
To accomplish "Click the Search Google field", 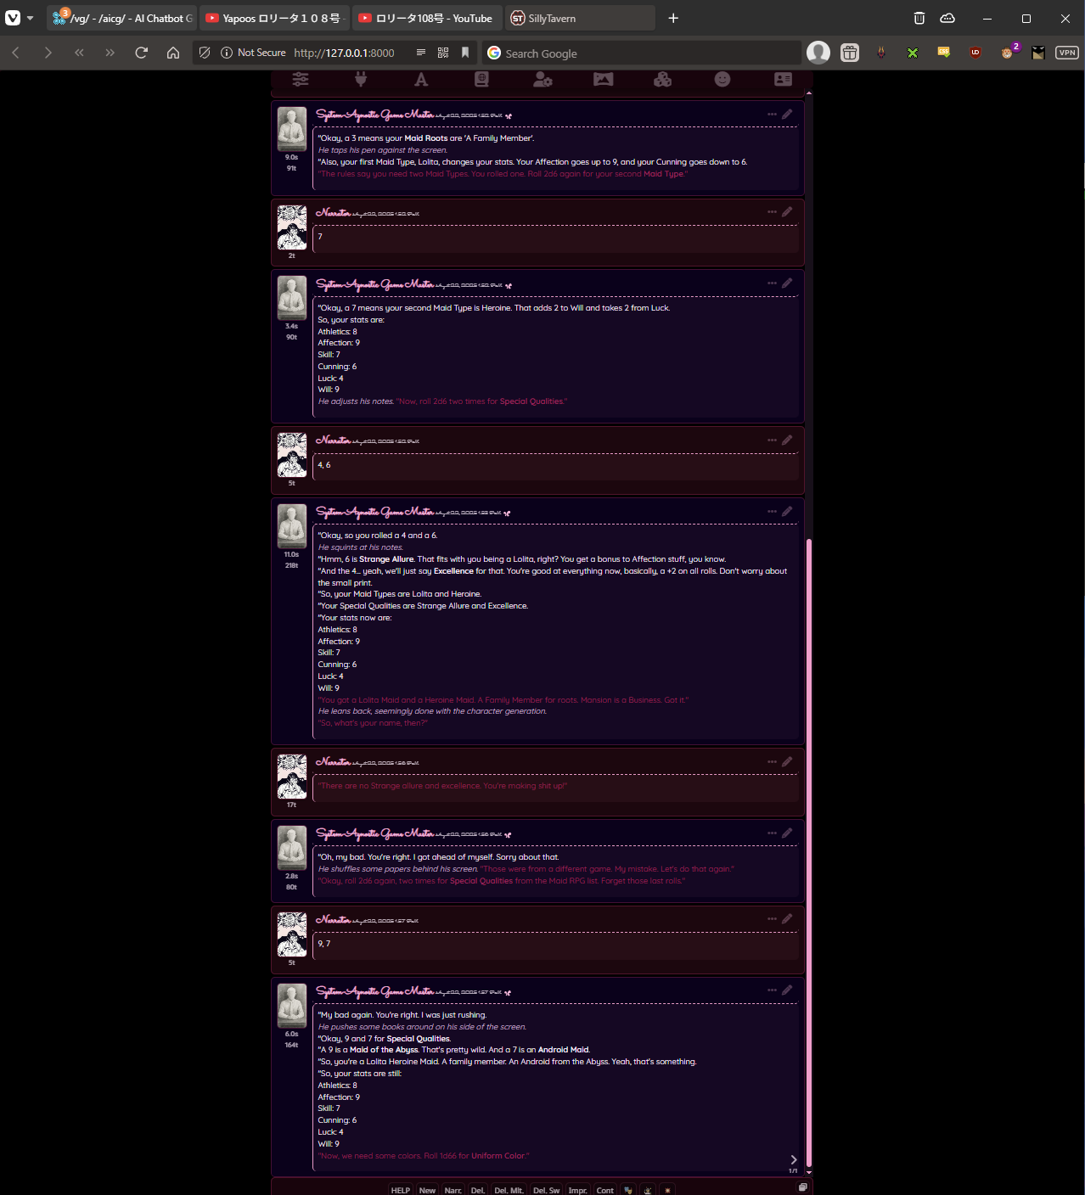I will click(642, 53).
